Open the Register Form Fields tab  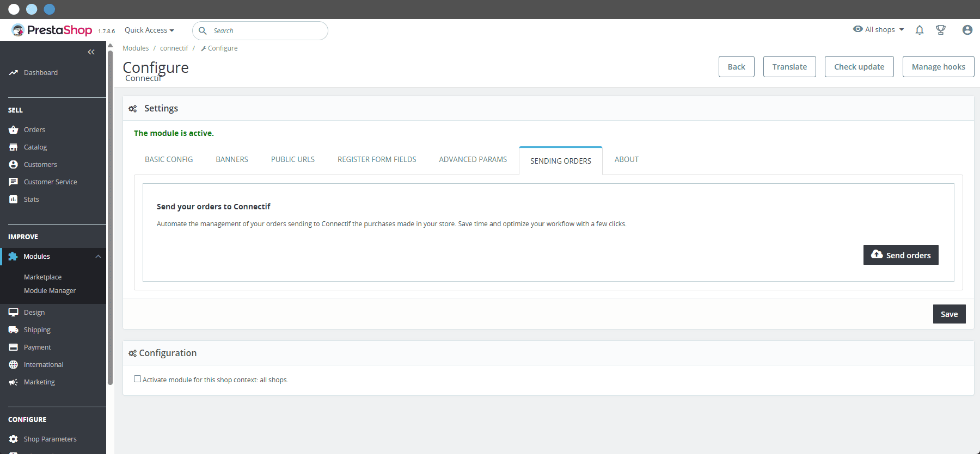pos(377,160)
